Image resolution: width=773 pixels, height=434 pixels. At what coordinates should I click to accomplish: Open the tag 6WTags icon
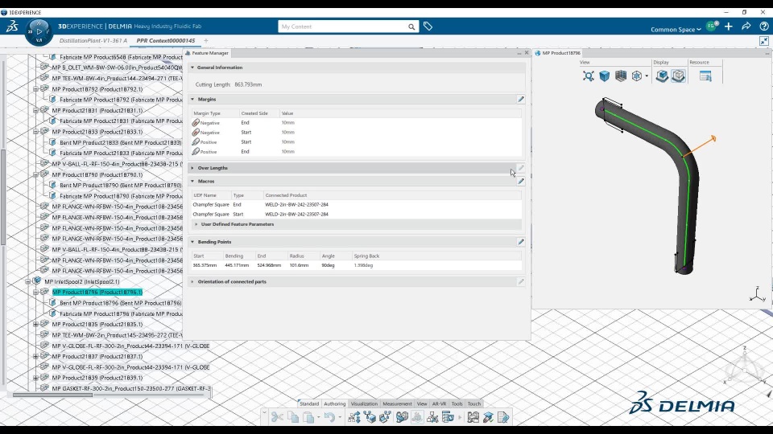tap(428, 27)
